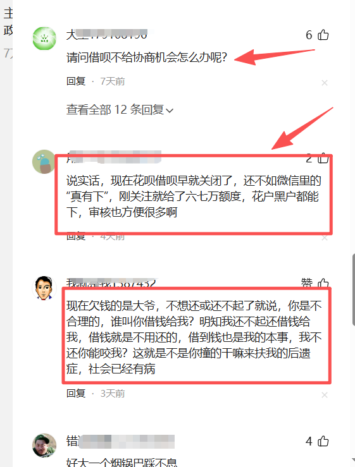355x467 pixels.
Task: Dismiss the 7天前 comment with X icon
Action: pyautogui.click(x=325, y=83)
